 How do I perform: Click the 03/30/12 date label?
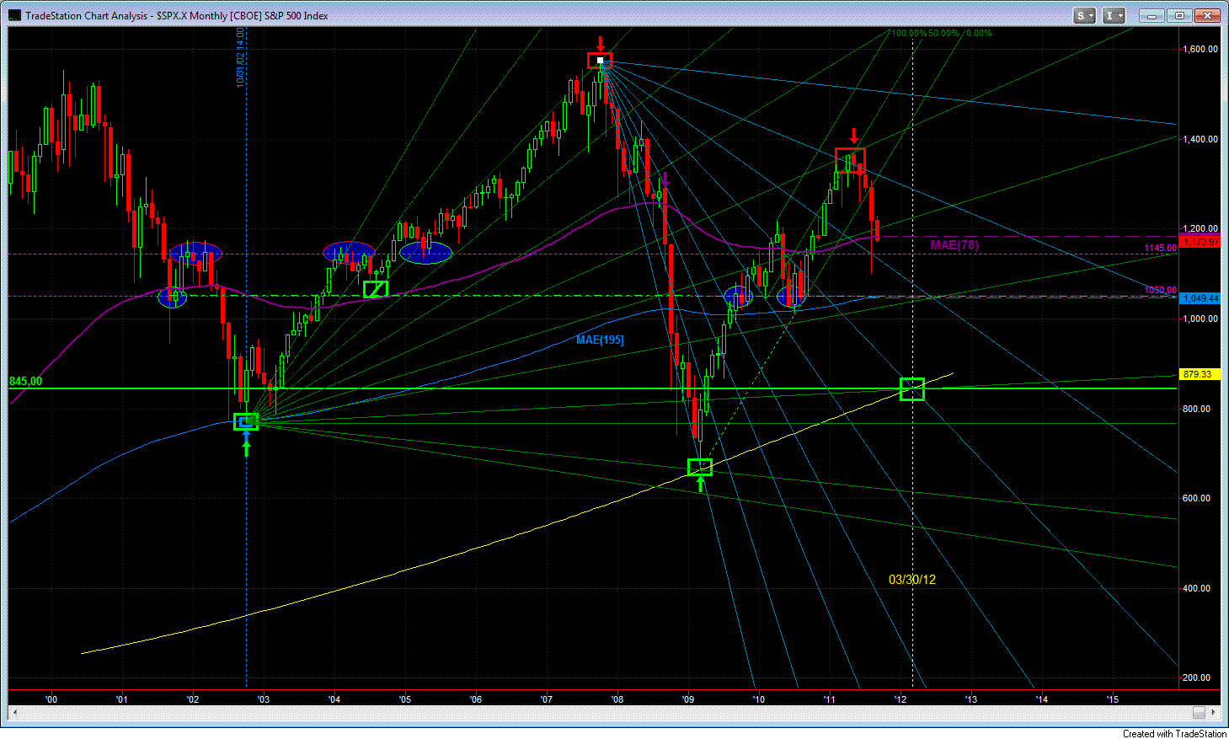tap(912, 580)
